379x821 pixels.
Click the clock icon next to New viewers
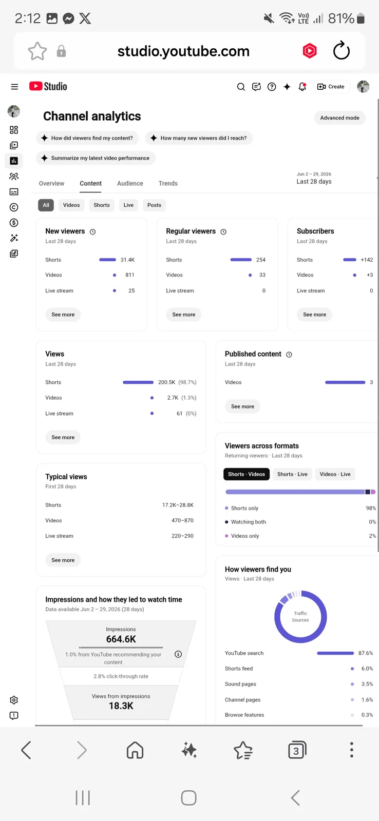93,232
